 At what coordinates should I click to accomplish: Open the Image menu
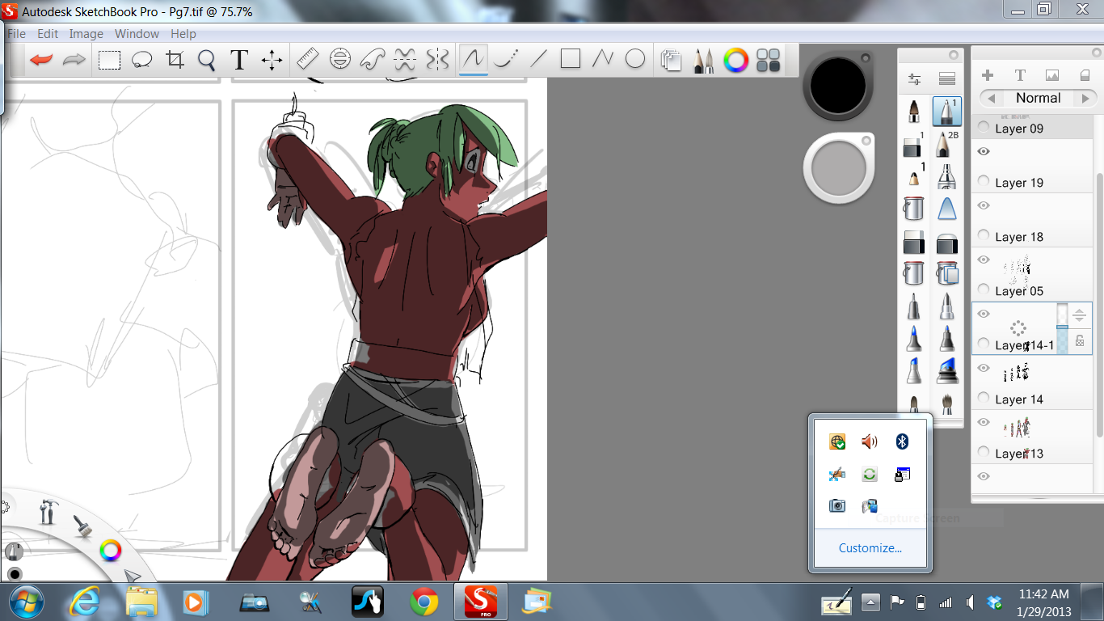point(86,34)
